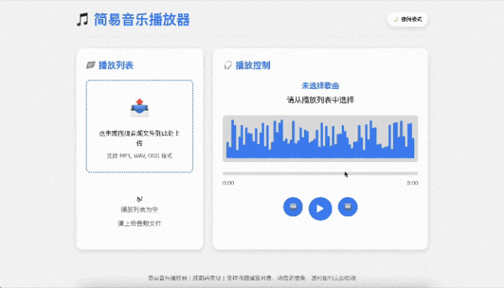Click the 播放控制 heading text
504x288 pixels.
click(x=253, y=65)
